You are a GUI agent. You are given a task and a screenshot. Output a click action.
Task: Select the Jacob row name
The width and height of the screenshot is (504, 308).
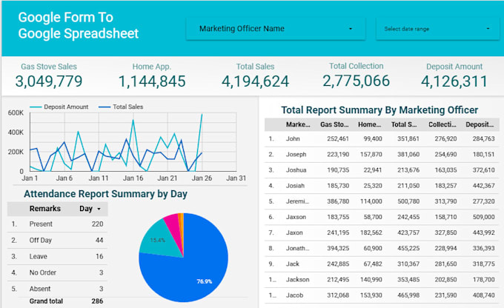294,295
